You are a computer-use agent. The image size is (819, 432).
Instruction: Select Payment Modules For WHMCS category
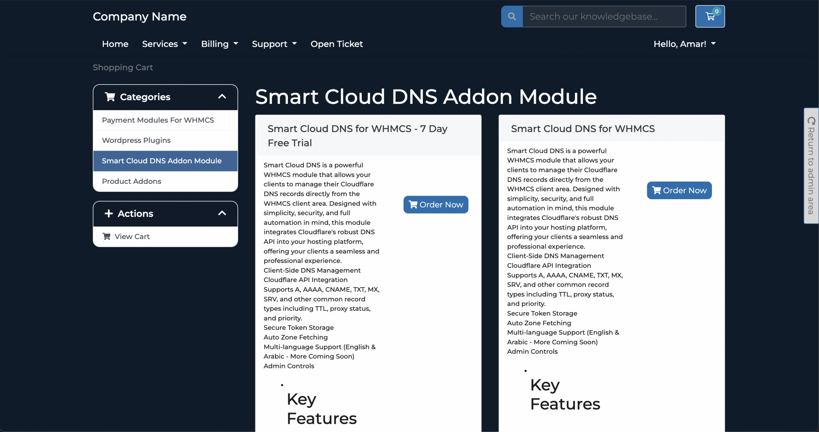158,120
